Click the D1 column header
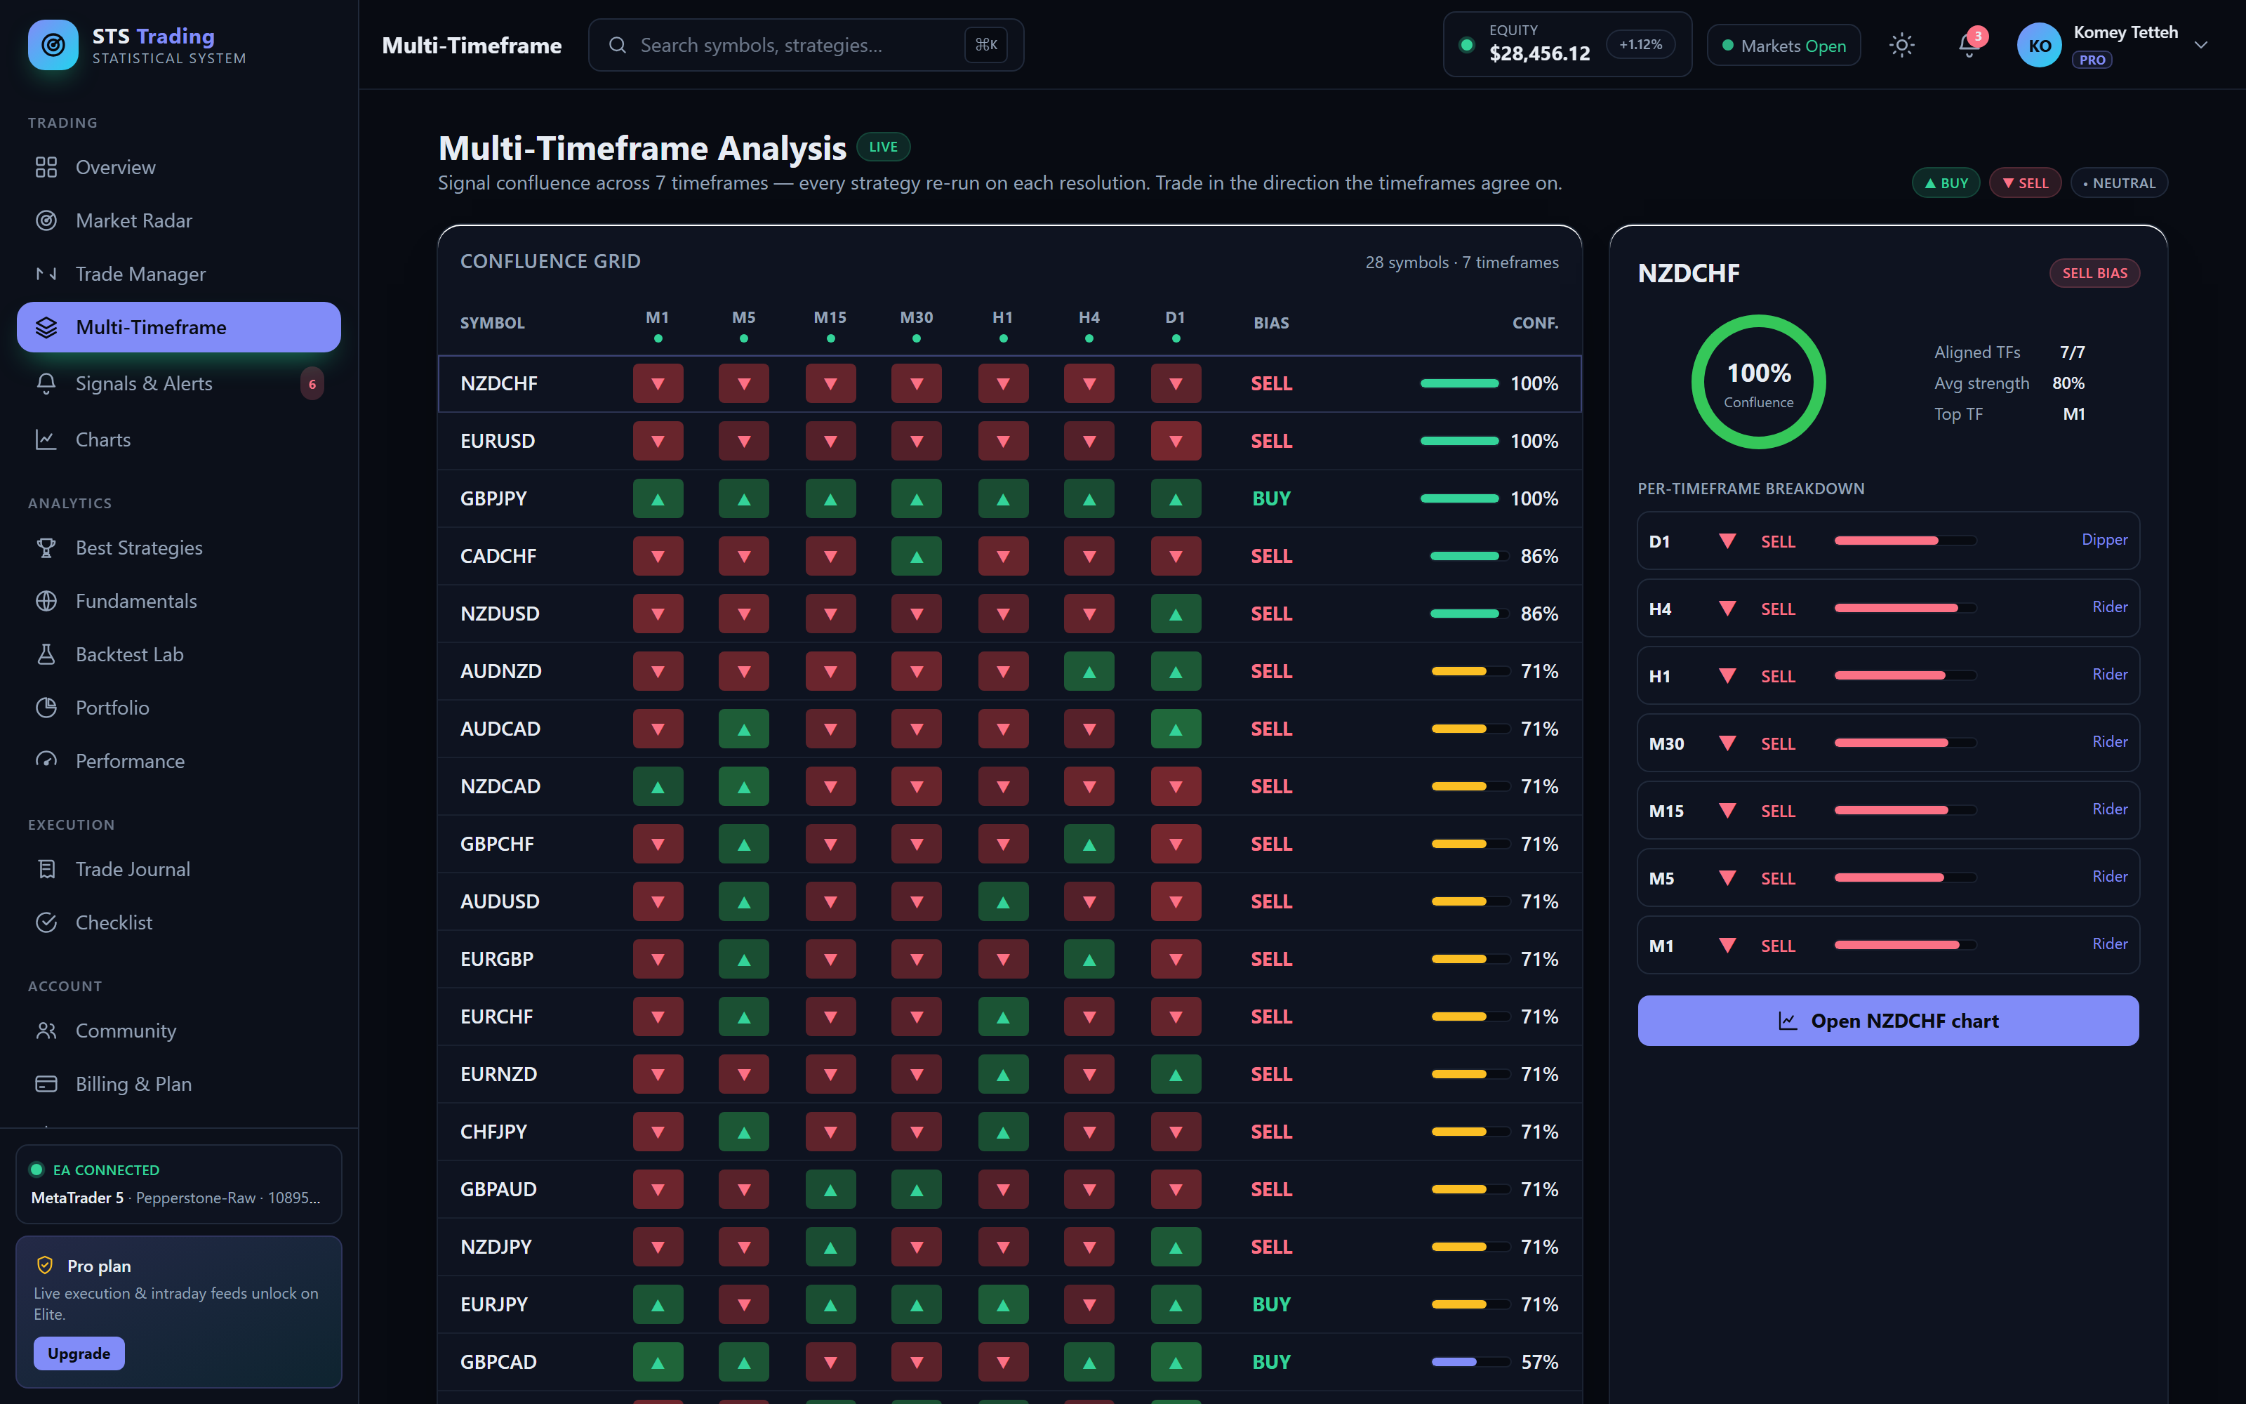Image resolution: width=2246 pixels, height=1404 pixels. (1175, 317)
